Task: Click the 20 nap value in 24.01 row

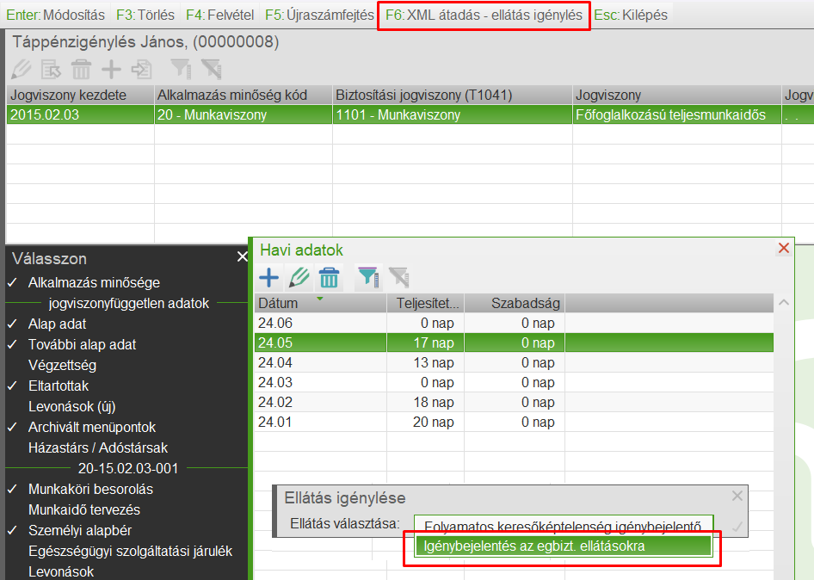Action: click(434, 423)
